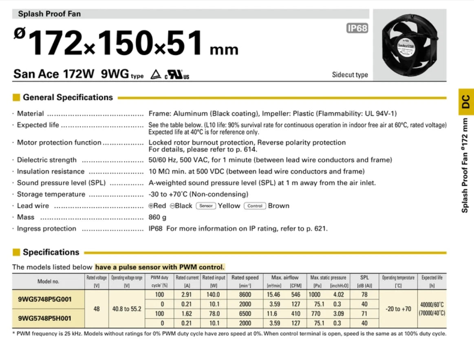Click the 'Splash Proof Fan' header bar text

[49, 14]
